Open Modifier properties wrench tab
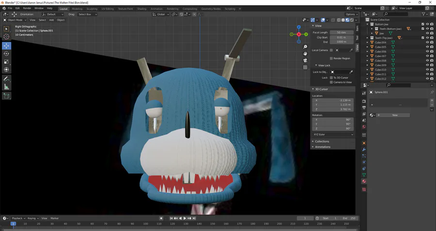Screen dimensions: 436x231 point(364,150)
